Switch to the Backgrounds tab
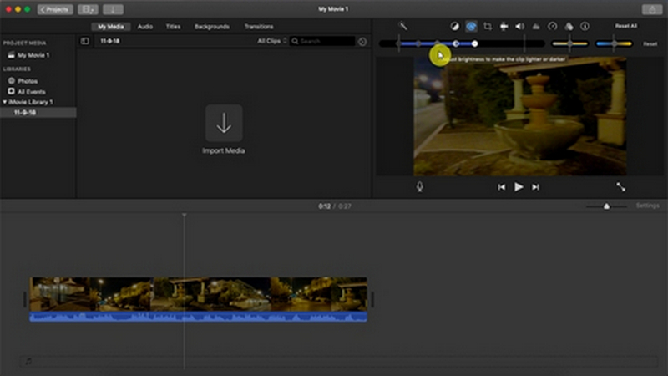Image resolution: width=668 pixels, height=376 pixels. 212,27
